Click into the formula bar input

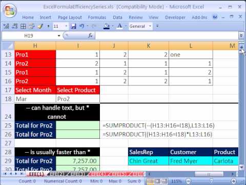tap(167, 35)
